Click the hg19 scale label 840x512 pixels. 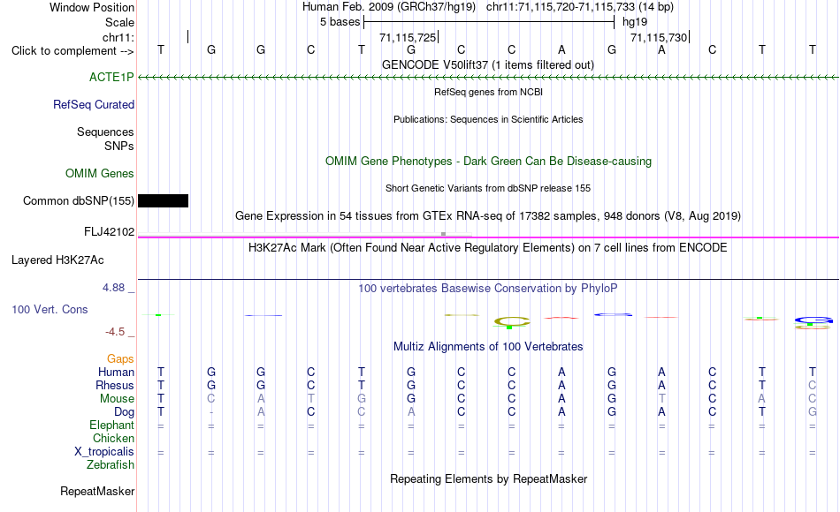pyautogui.click(x=635, y=22)
